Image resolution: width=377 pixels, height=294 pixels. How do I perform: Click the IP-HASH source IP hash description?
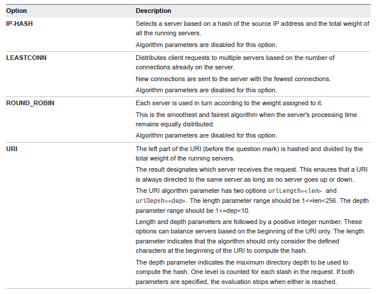252,28
